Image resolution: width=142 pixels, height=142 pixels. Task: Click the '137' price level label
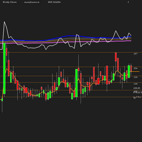tap(135, 54)
